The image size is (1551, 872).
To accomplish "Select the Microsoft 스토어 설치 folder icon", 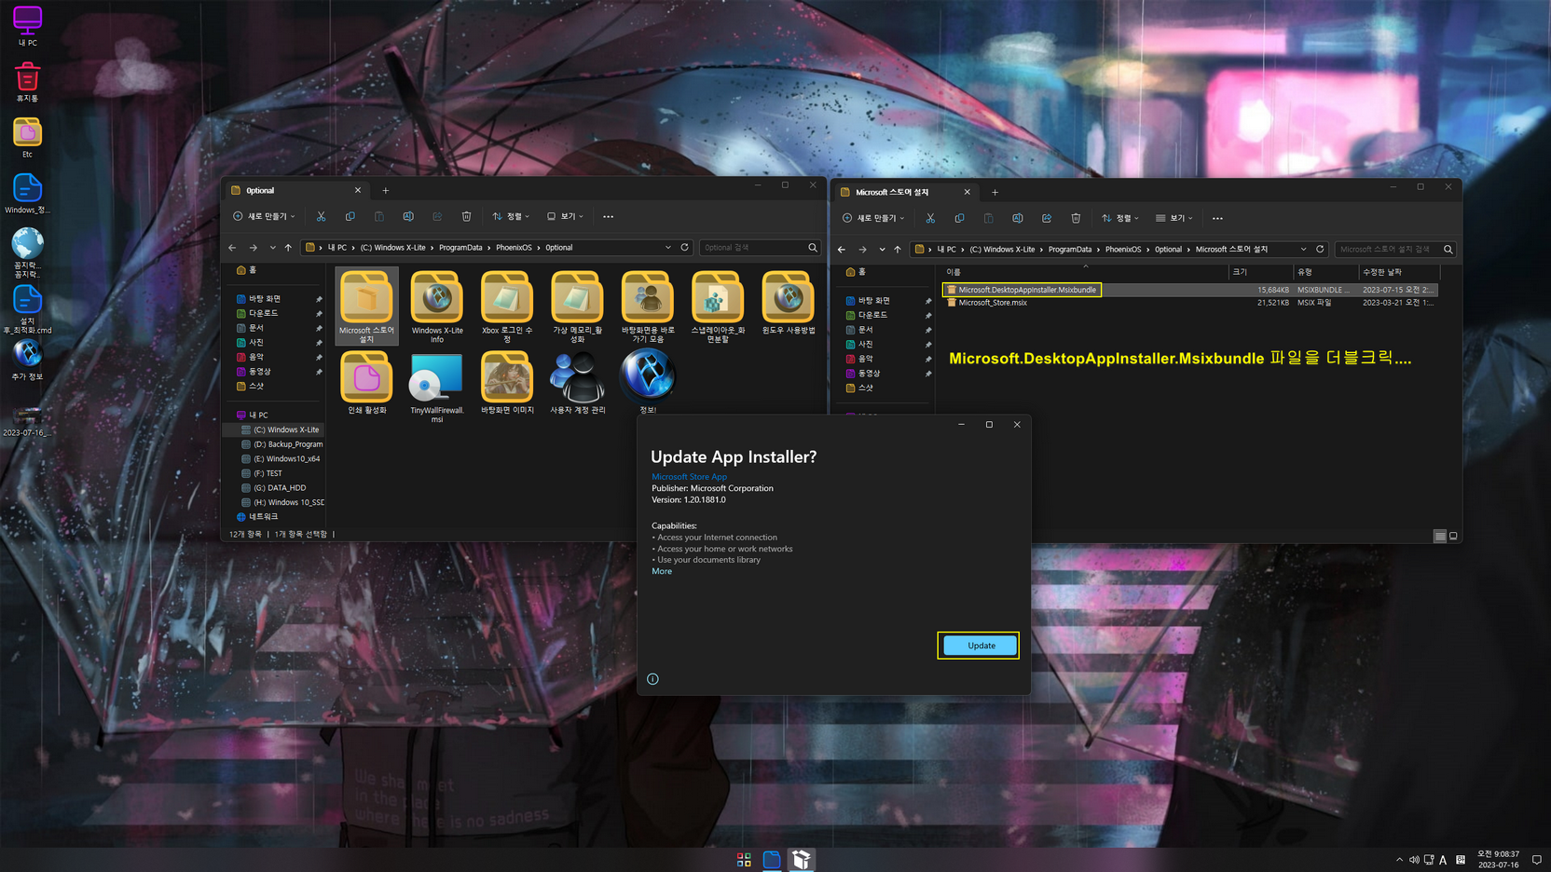I will pos(366,307).
